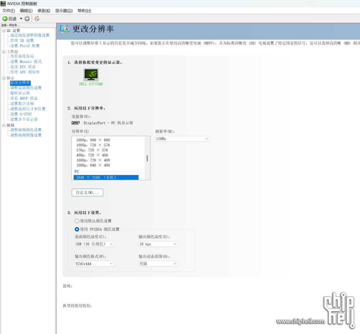Open 调整视频颜色设置 page
The image size is (360, 334).
click(26, 130)
